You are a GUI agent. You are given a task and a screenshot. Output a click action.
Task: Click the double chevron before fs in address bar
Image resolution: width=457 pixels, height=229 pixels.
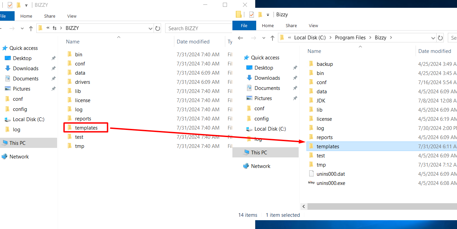tap(48, 28)
